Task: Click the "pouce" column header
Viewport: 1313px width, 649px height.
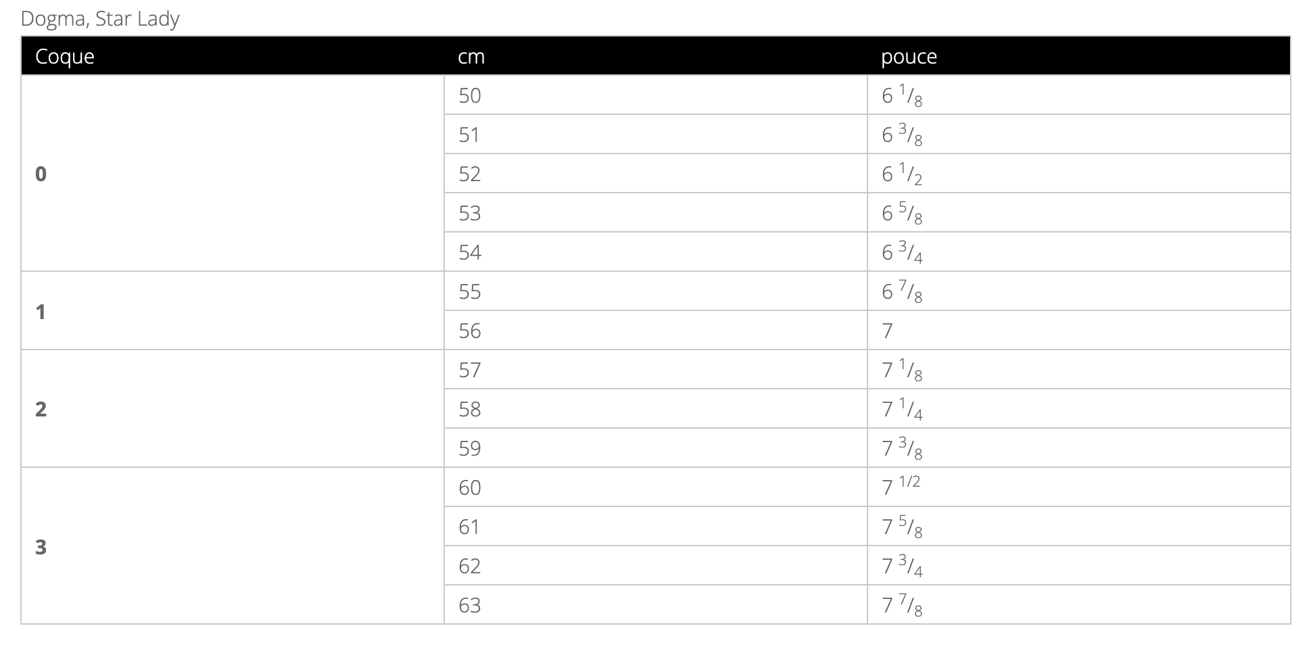Action: [x=909, y=56]
